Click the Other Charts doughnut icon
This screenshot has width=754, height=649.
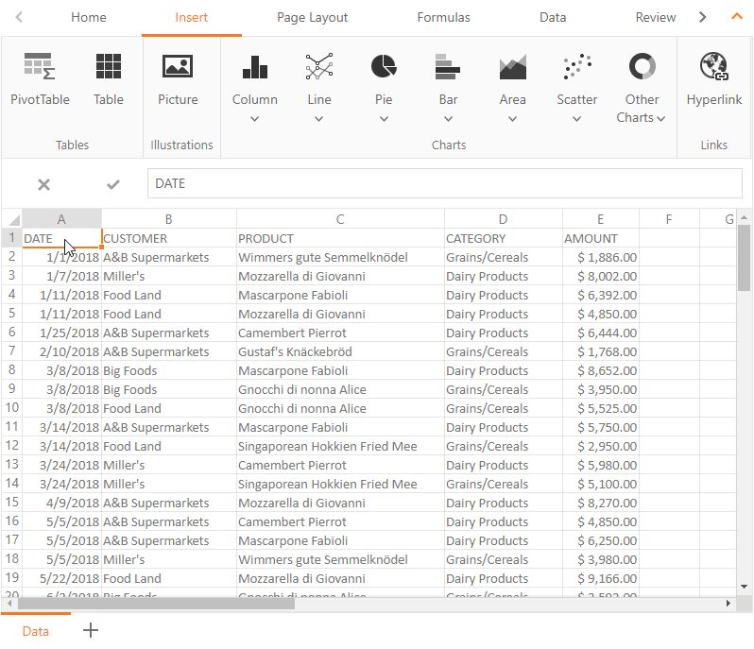(x=642, y=66)
